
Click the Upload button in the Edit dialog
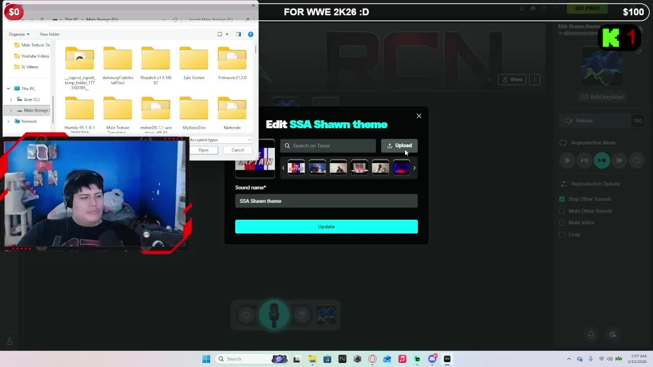click(x=399, y=146)
